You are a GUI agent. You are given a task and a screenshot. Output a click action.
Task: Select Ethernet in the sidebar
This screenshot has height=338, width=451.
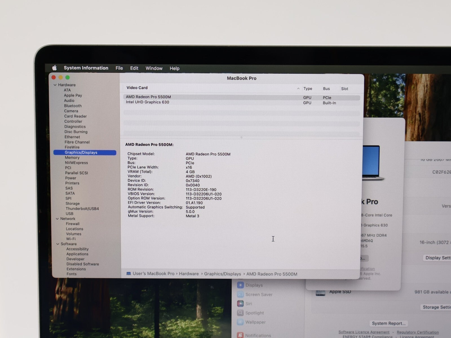point(72,137)
